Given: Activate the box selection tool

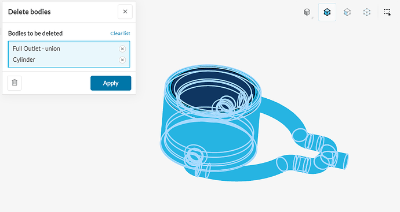Looking at the screenshot, I should point(387,12).
